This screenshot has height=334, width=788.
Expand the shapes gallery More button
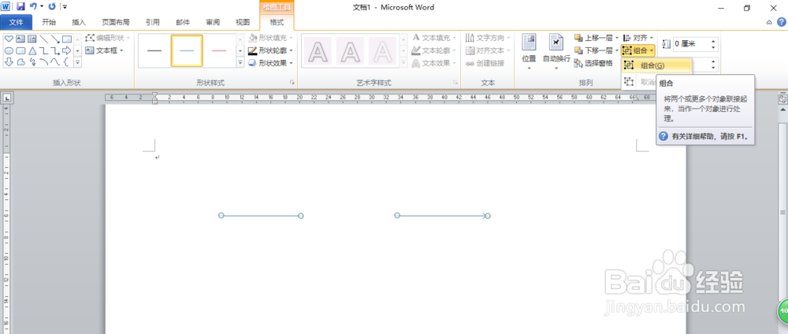pyautogui.click(x=77, y=62)
